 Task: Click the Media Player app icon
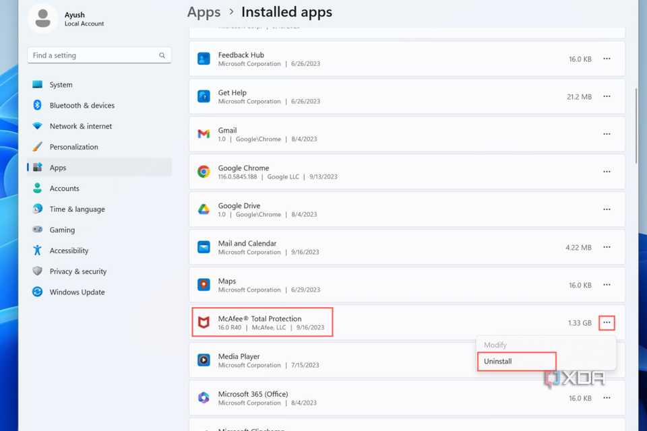pos(204,360)
